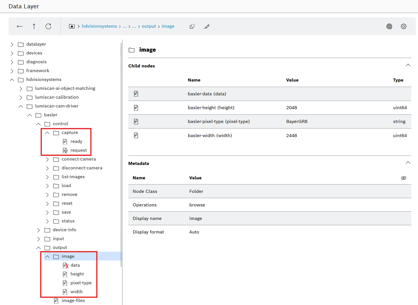Expand the diagnosis tree node

coord(12,62)
